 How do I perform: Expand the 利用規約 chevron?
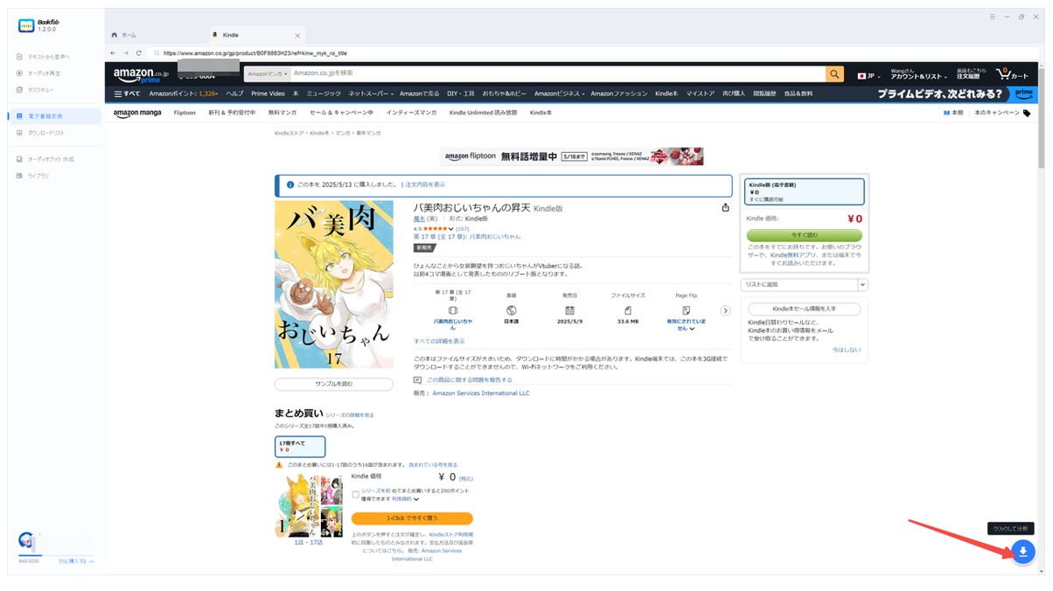coord(416,500)
